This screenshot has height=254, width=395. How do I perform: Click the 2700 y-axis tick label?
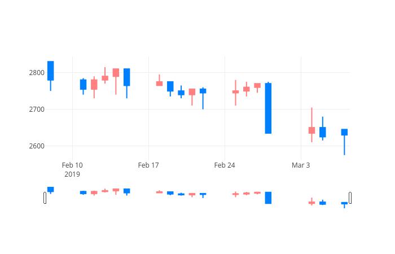(x=37, y=110)
